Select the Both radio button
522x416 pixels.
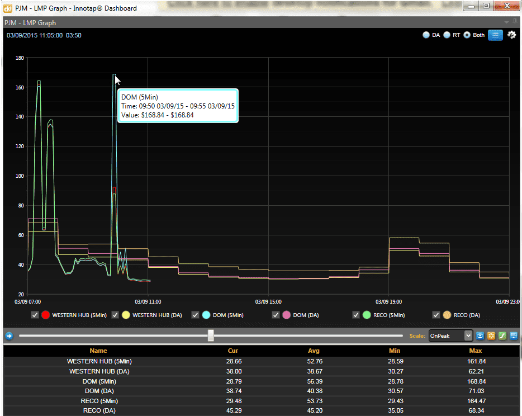click(x=467, y=35)
